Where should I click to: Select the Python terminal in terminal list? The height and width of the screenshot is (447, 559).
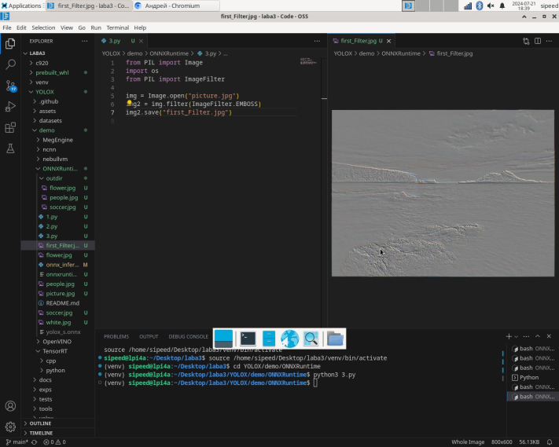528,377
